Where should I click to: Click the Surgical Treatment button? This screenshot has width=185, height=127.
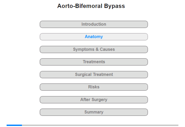pos(94,75)
